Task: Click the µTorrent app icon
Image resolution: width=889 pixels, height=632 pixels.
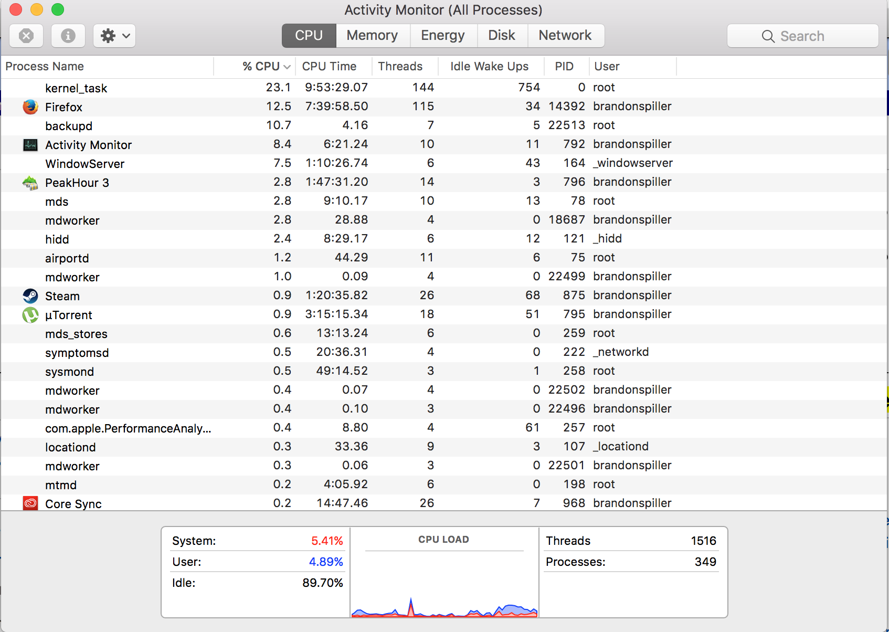Action: click(x=30, y=315)
